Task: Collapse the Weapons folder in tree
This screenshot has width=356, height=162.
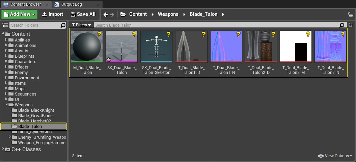Action: (6, 105)
